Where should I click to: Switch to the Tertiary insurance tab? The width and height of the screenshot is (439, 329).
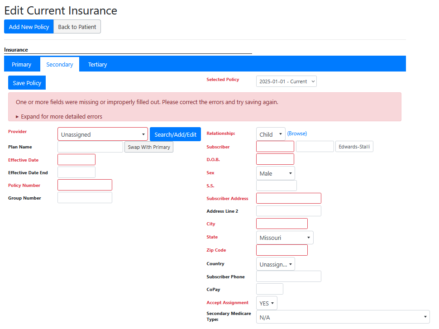point(97,64)
